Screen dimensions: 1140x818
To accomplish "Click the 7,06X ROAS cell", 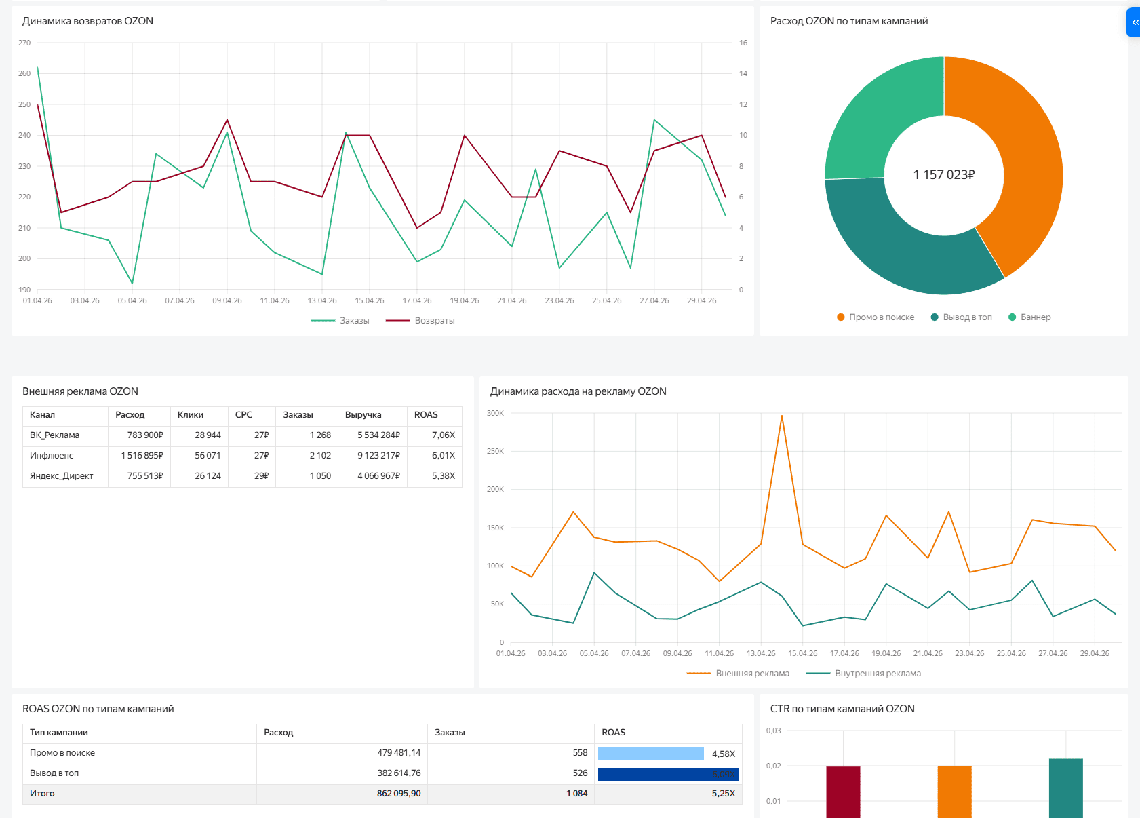I will (435, 435).
